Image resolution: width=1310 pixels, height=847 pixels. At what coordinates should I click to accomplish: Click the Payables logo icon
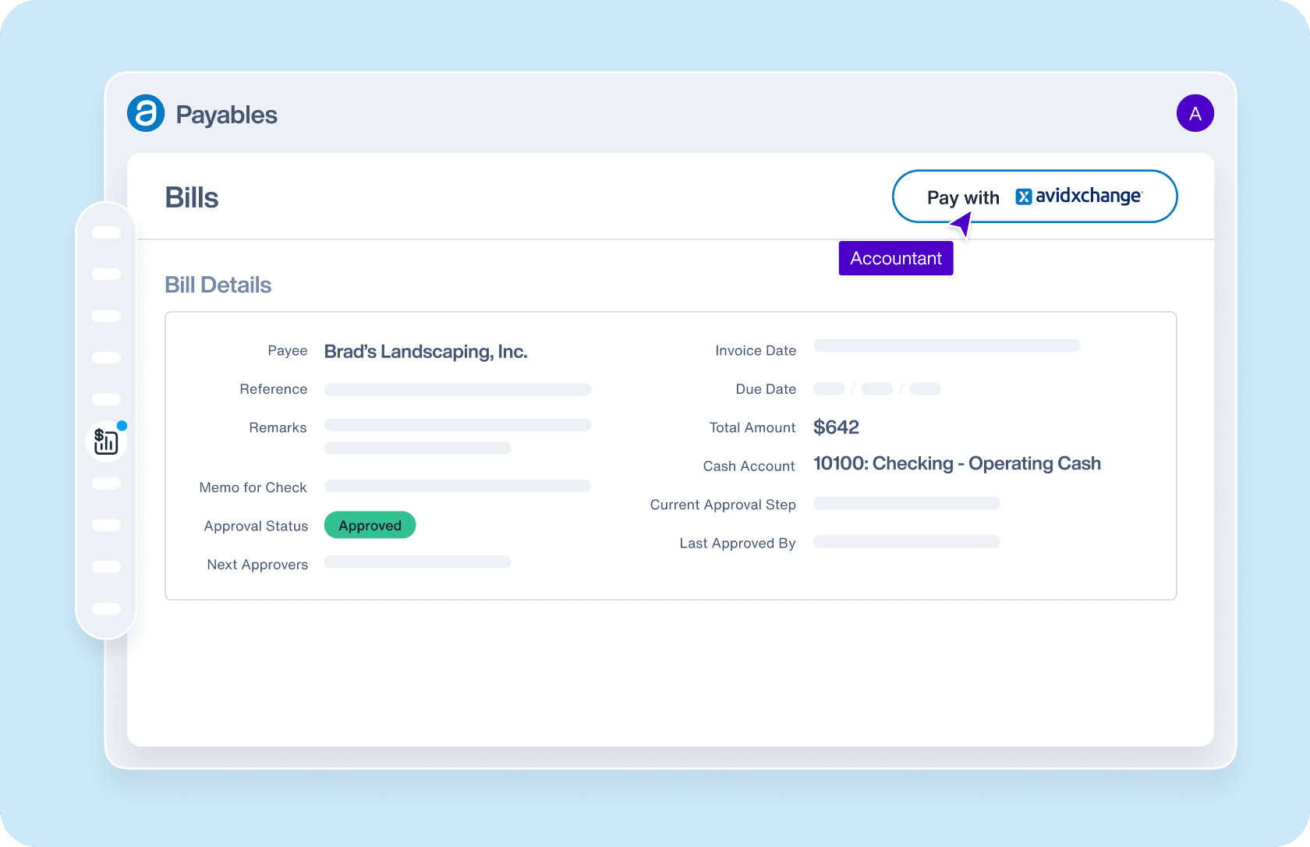point(146,114)
